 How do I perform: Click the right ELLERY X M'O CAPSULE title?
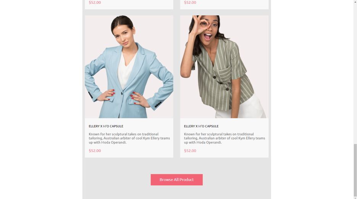click(x=201, y=126)
